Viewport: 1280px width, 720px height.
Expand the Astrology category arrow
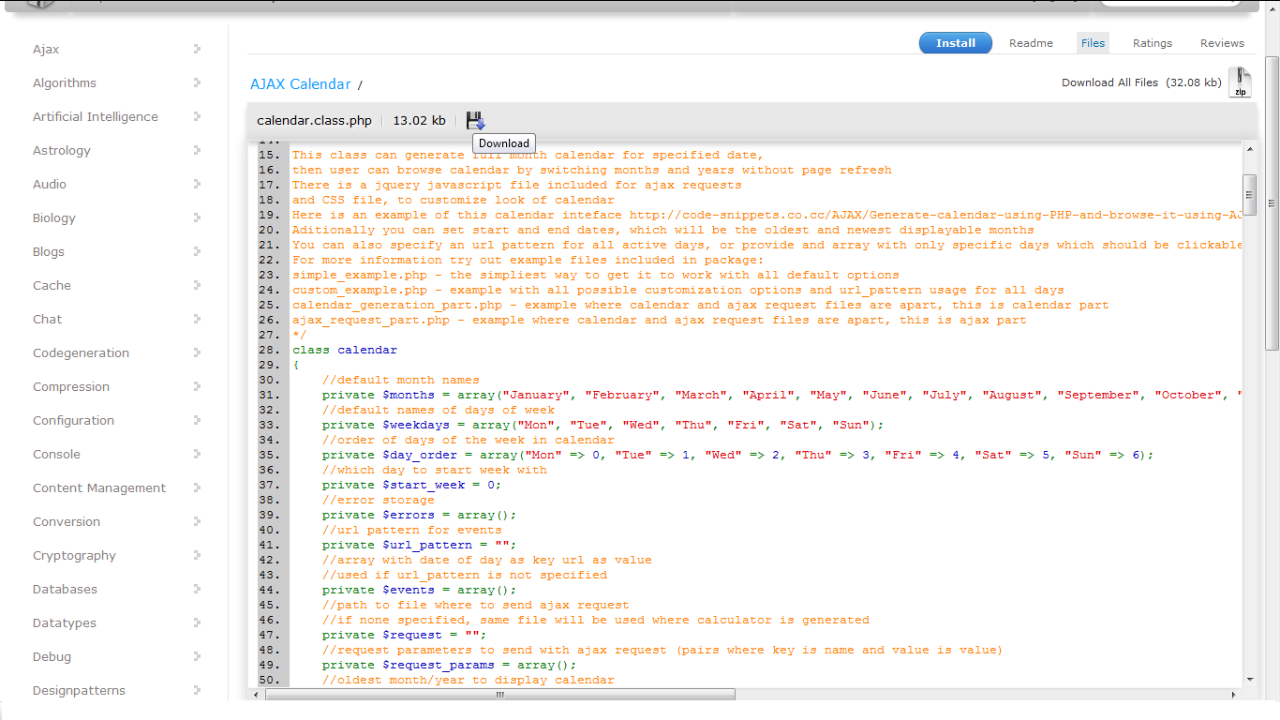(x=197, y=150)
